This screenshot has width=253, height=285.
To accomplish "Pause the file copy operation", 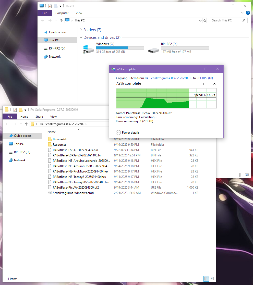I will click(x=202, y=84).
